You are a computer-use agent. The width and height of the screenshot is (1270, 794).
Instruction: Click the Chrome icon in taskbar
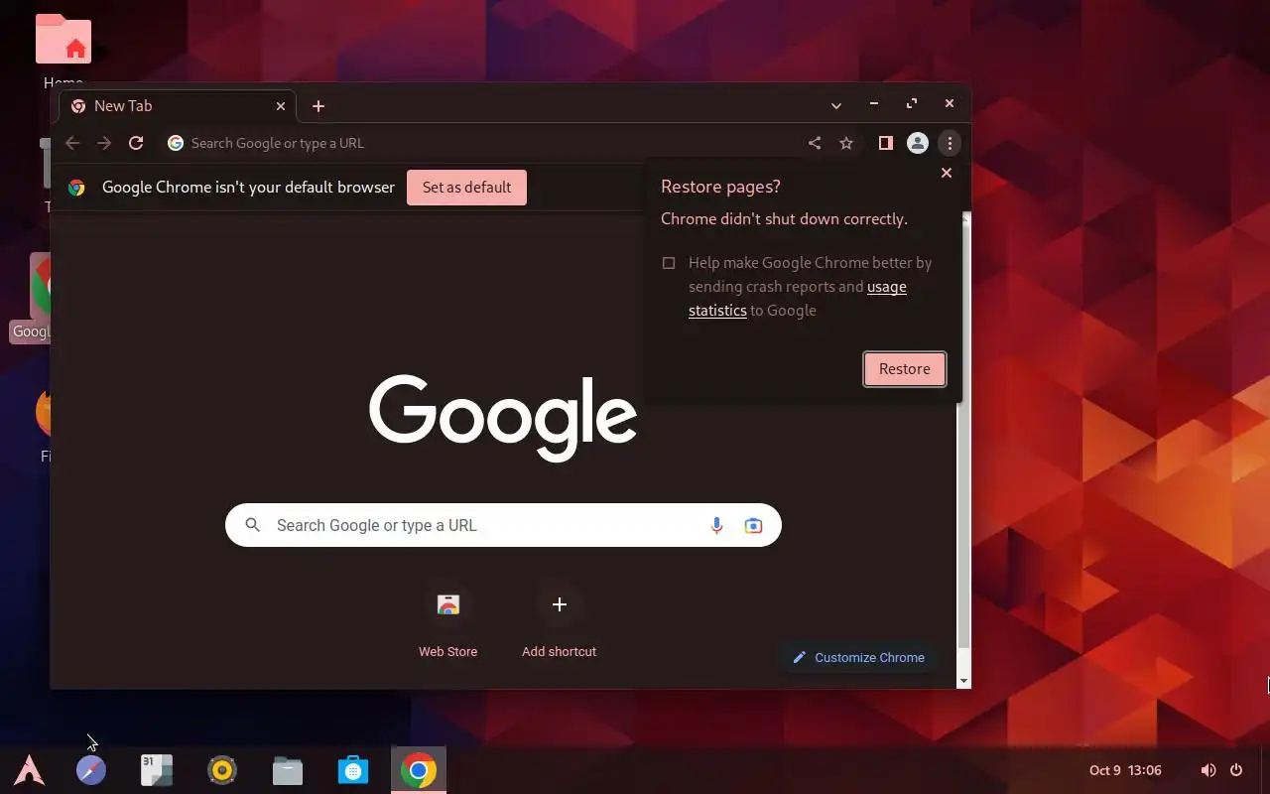click(419, 770)
